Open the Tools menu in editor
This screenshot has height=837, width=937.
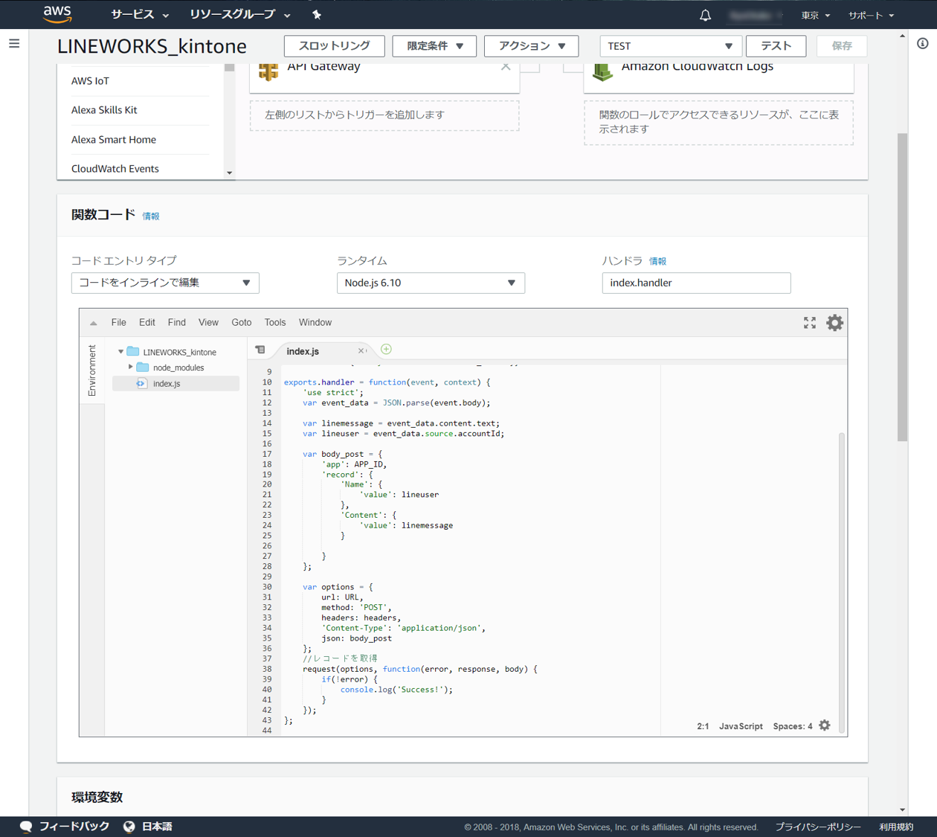click(x=274, y=323)
